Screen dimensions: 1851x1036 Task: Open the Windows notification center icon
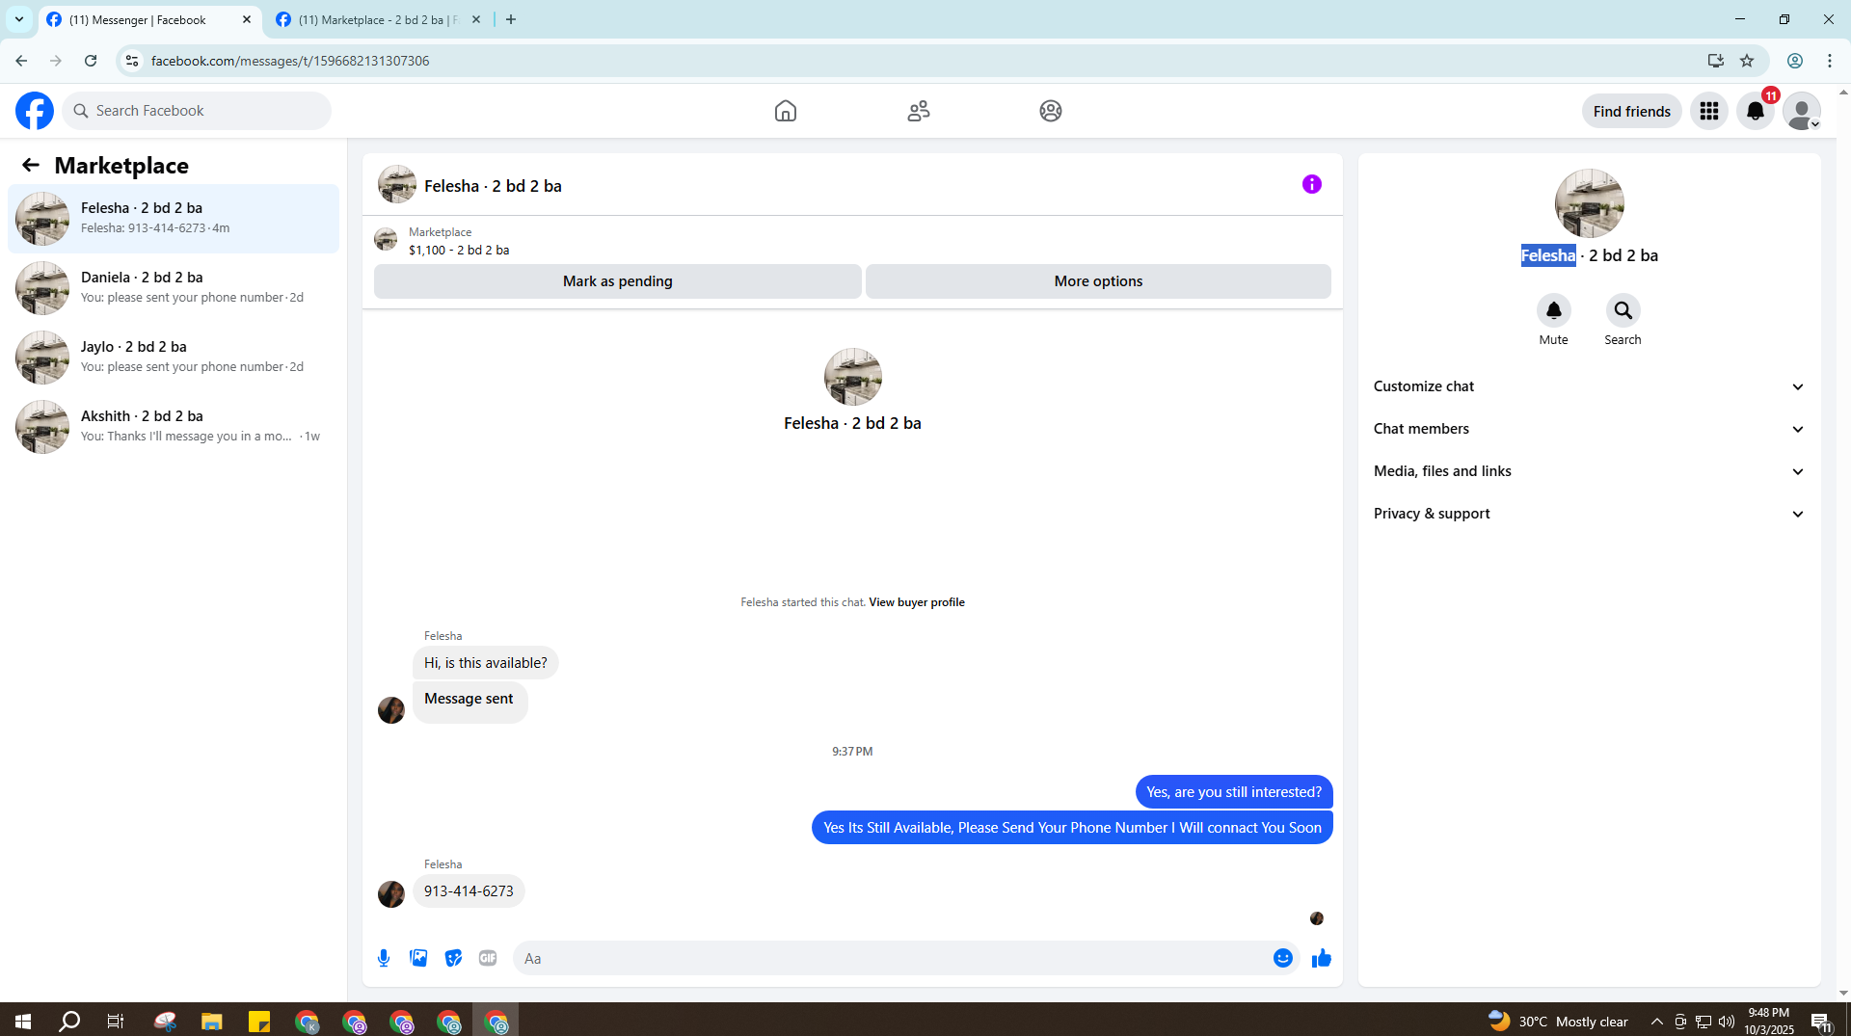(x=1821, y=1022)
